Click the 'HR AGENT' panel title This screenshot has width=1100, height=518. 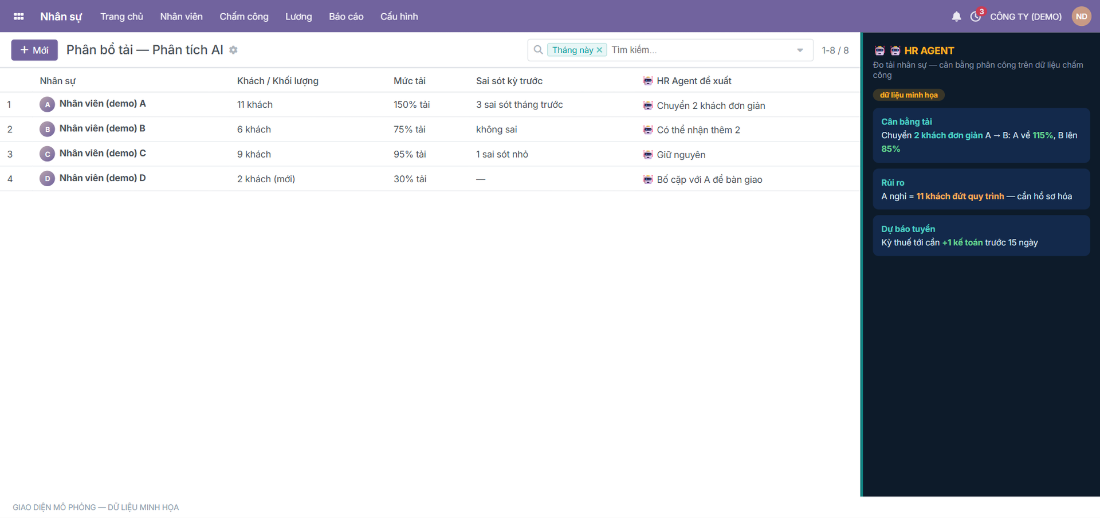pyautogui.click(x=929, y=51)
